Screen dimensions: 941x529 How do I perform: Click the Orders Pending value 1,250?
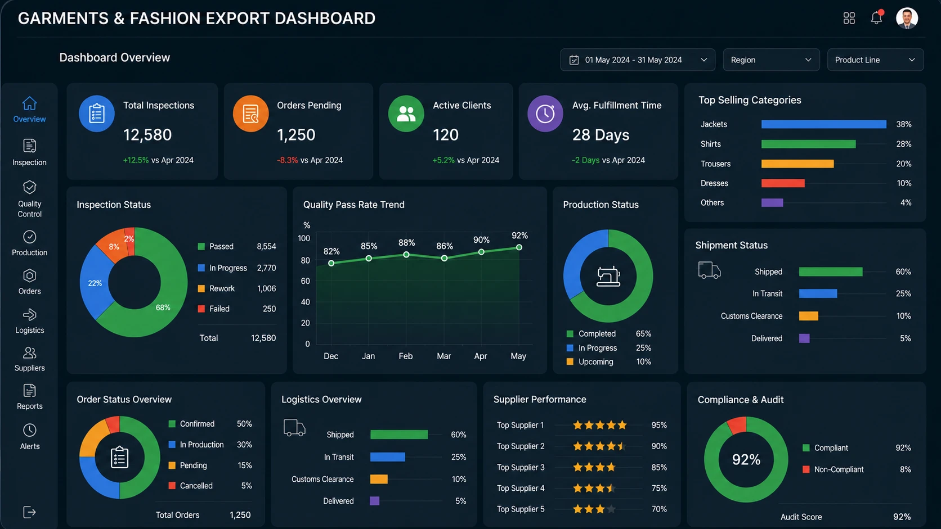coord(296,135)
